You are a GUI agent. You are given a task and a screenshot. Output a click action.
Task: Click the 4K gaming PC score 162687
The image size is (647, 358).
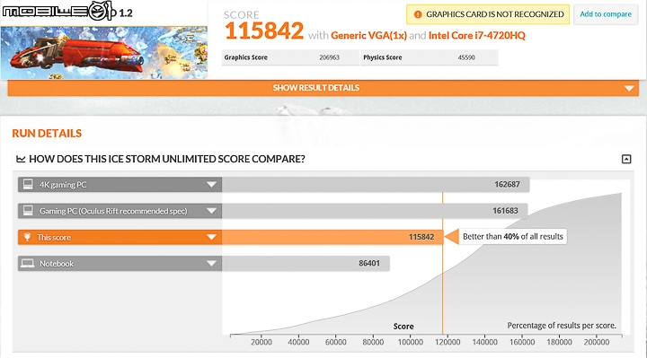click(x=507, y=185)
